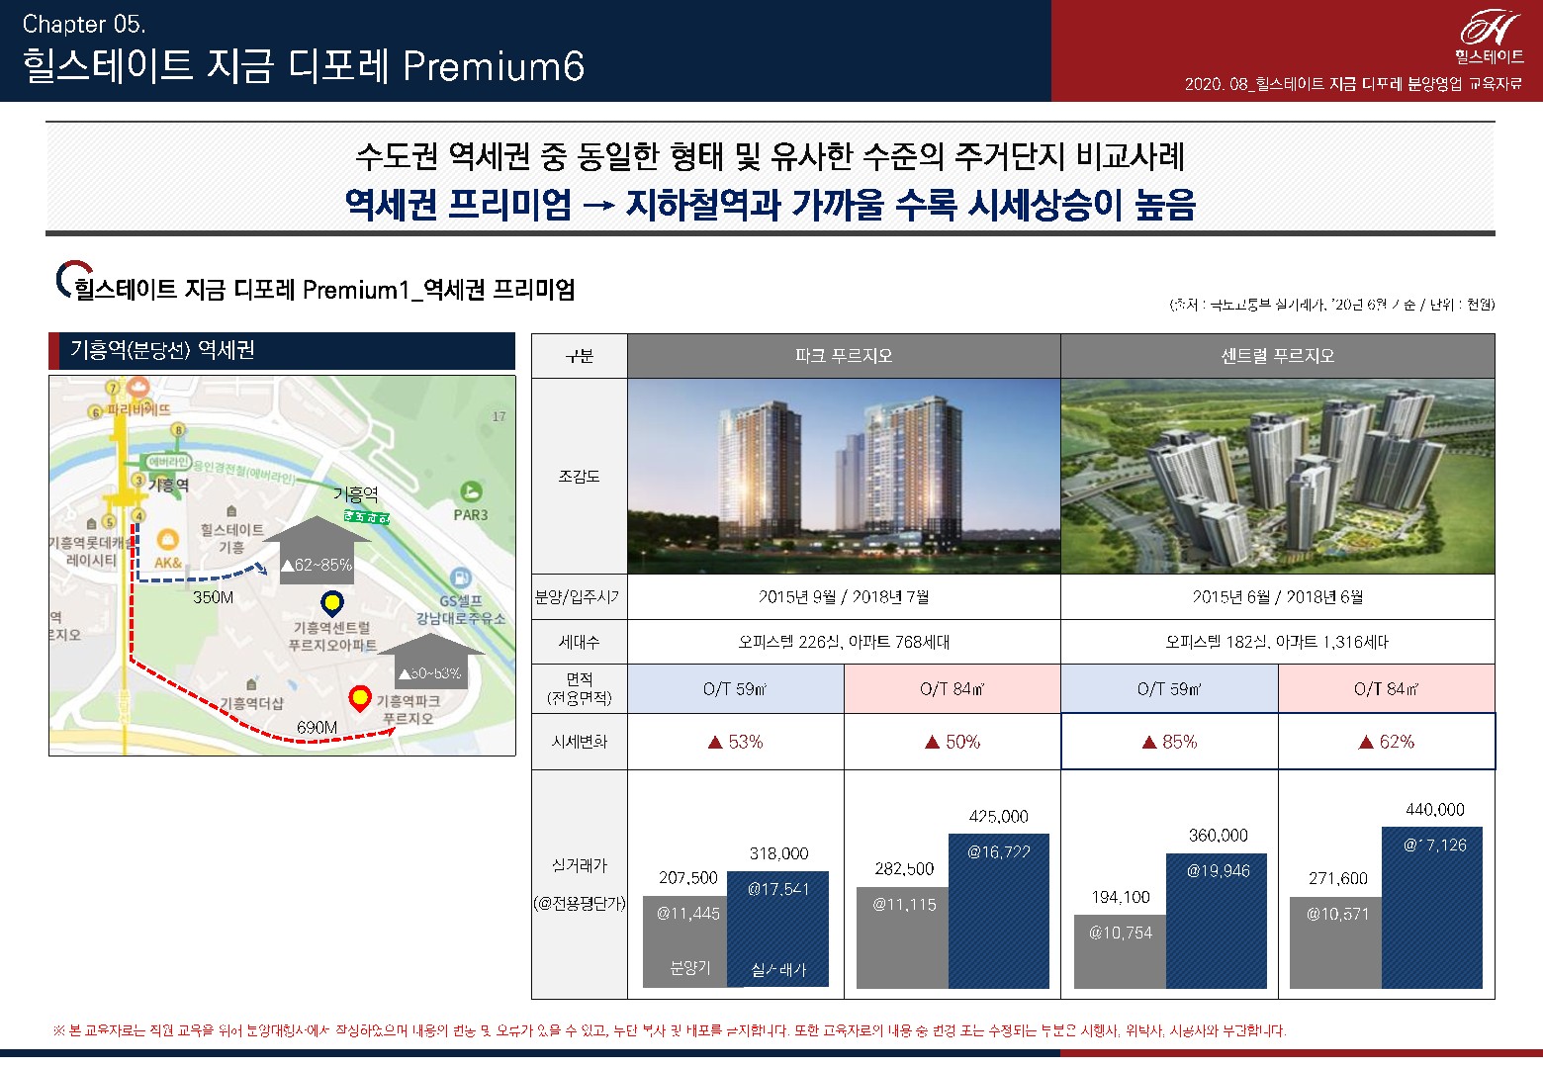This screenshot has height=1068, width=1543.
Task: Click station exit badge number 7
Action: point(113,389)
